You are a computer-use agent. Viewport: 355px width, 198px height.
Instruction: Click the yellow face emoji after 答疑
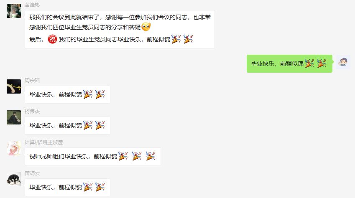click(x=146, y=27)
